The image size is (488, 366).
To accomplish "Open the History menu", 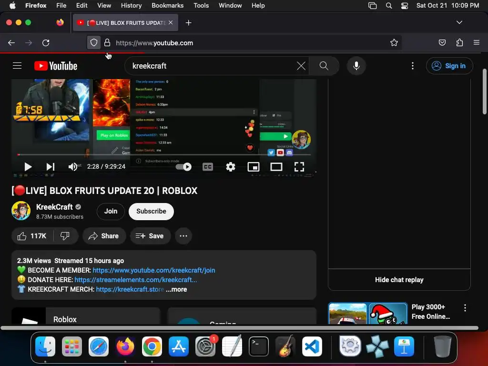I will point(132,5).
